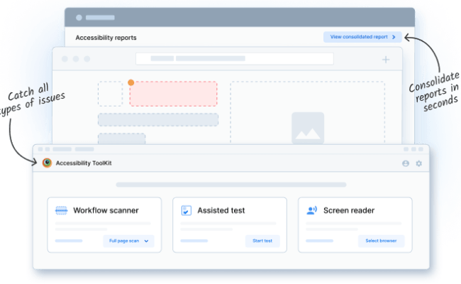Open the user account icon in Accessibility ToolKit
Image resolution: width=461 pixels, height=284 pixels.
tap(406, 163)
